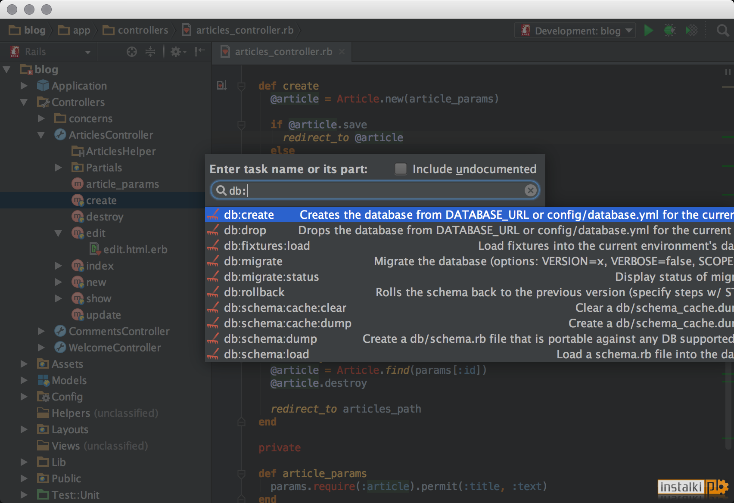Collapse all nodes in project panel
This screenshot has height=503, width=734.
click(x=150, y=52)
